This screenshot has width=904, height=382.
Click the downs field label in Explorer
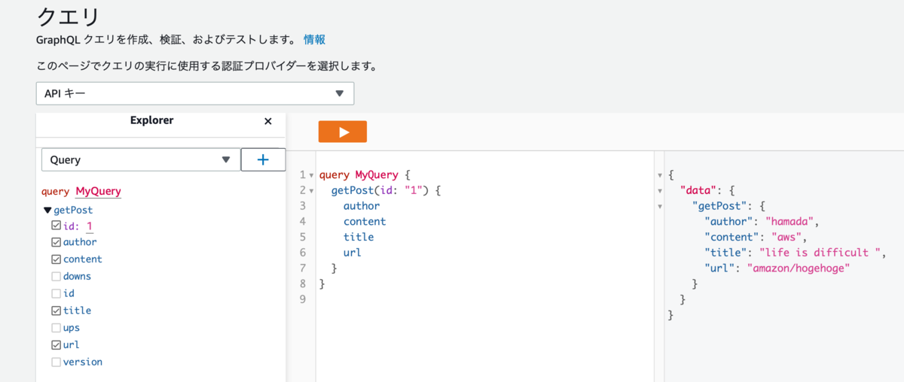point(77,276)
